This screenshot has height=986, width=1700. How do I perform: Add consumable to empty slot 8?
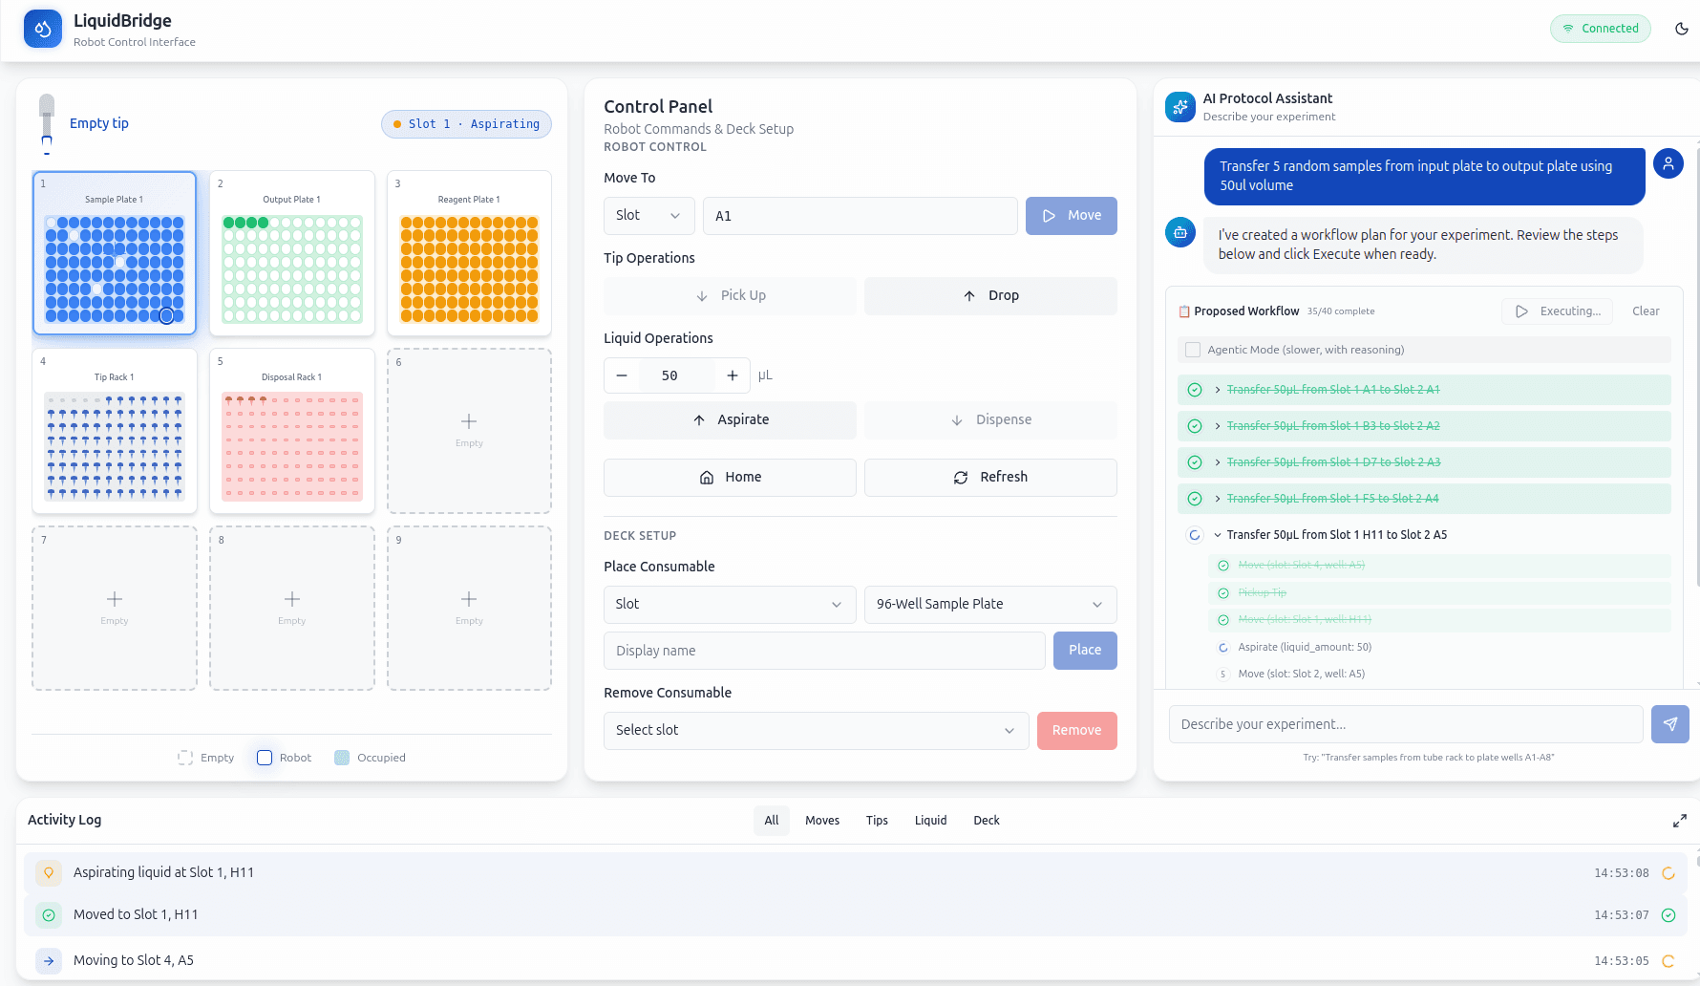point(291,608)
